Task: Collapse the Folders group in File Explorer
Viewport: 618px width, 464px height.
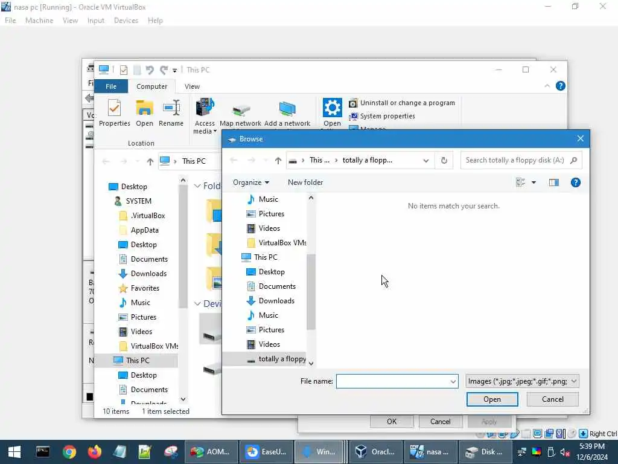Action: click(197, 186)
